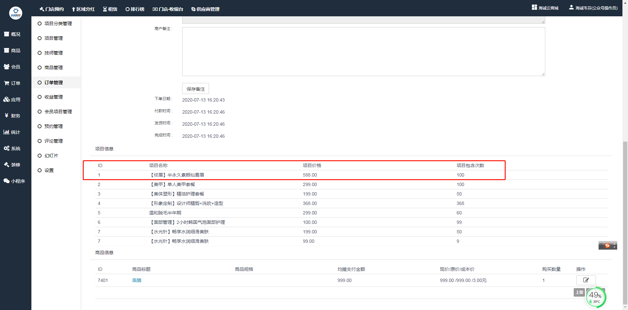
Task: Open 统计 statistics section in sidebar
Action: (x=12, y=132)
